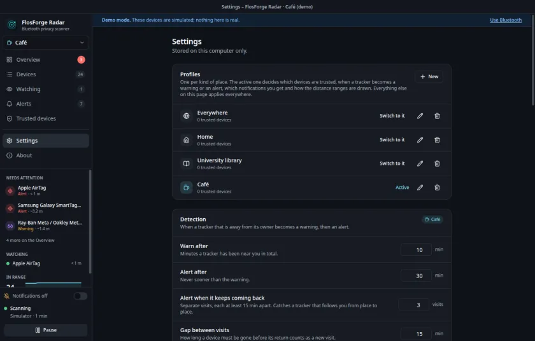Click the sidebar panel scrollbar
The height and width of the screenshot is (341, 535).
90,221
